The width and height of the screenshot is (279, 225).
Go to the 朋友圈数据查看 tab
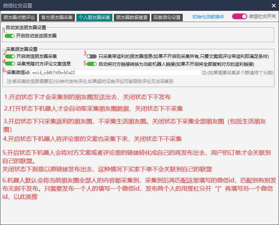click(x=132, y=17)
